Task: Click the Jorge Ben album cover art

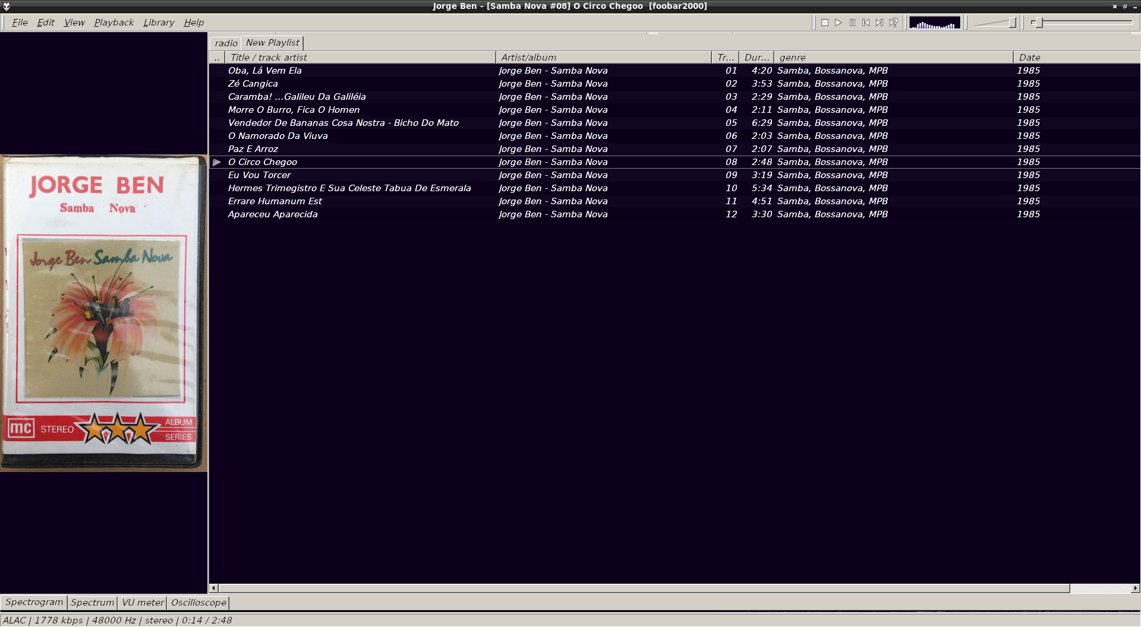Action: click(x=103, y=313)
